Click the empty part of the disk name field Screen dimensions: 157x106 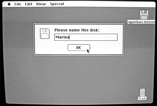93,37
